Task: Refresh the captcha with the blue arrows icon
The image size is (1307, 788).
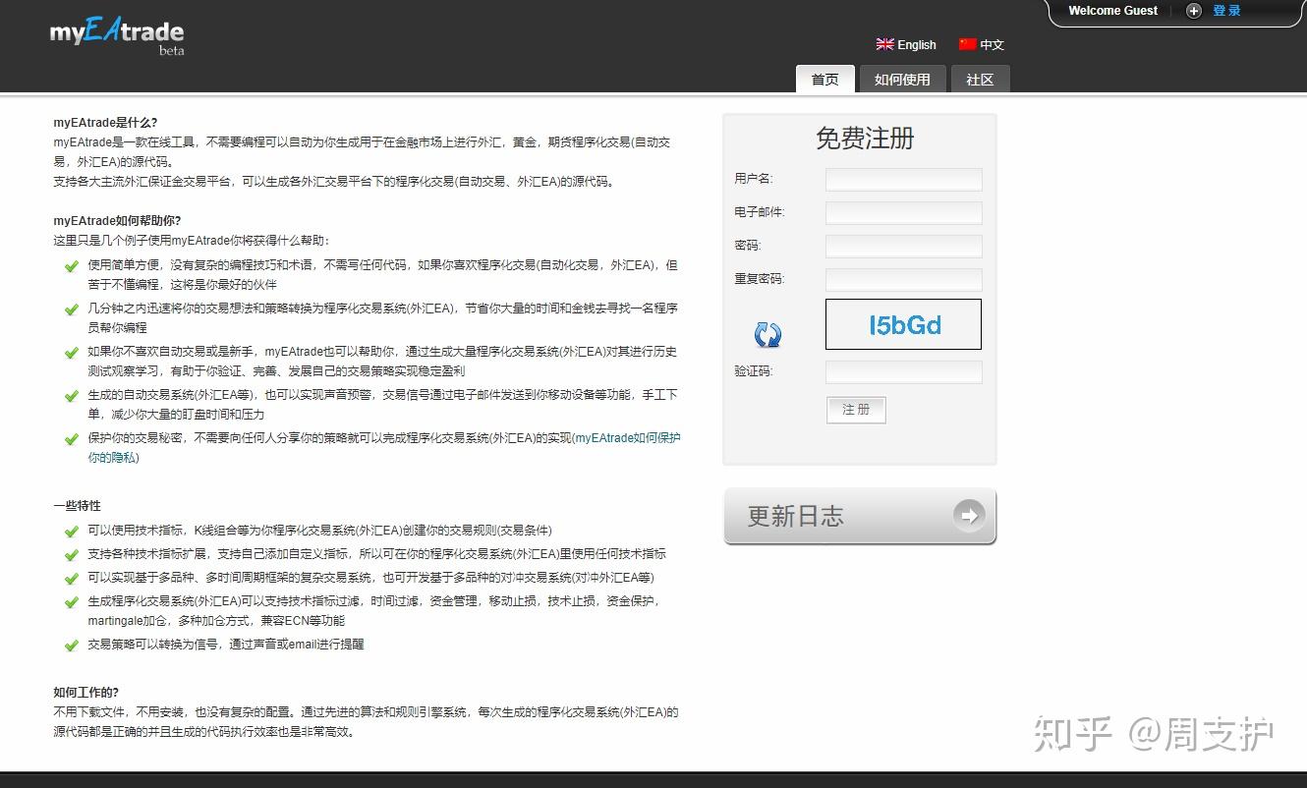Action: pyautogui.click(x=767, y=334)
